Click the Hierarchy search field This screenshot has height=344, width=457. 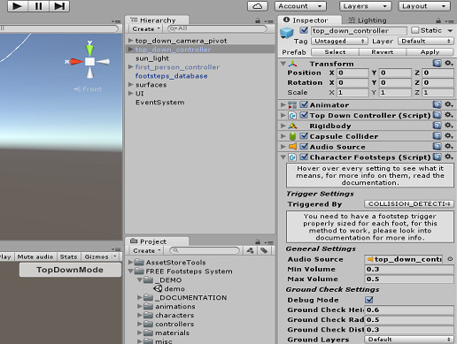pos(217,28)
